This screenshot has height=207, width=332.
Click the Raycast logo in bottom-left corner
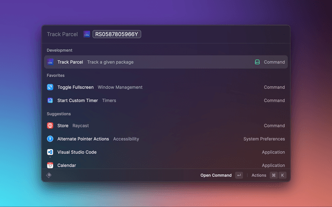point(49,175)
